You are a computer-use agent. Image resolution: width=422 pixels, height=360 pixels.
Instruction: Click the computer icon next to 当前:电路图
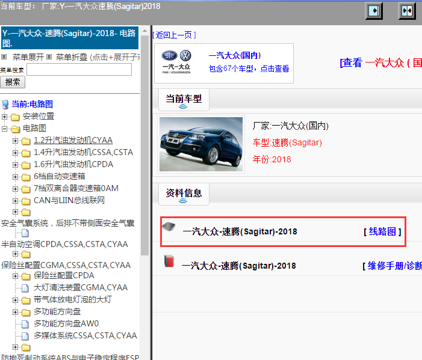[x=5, y=104]
